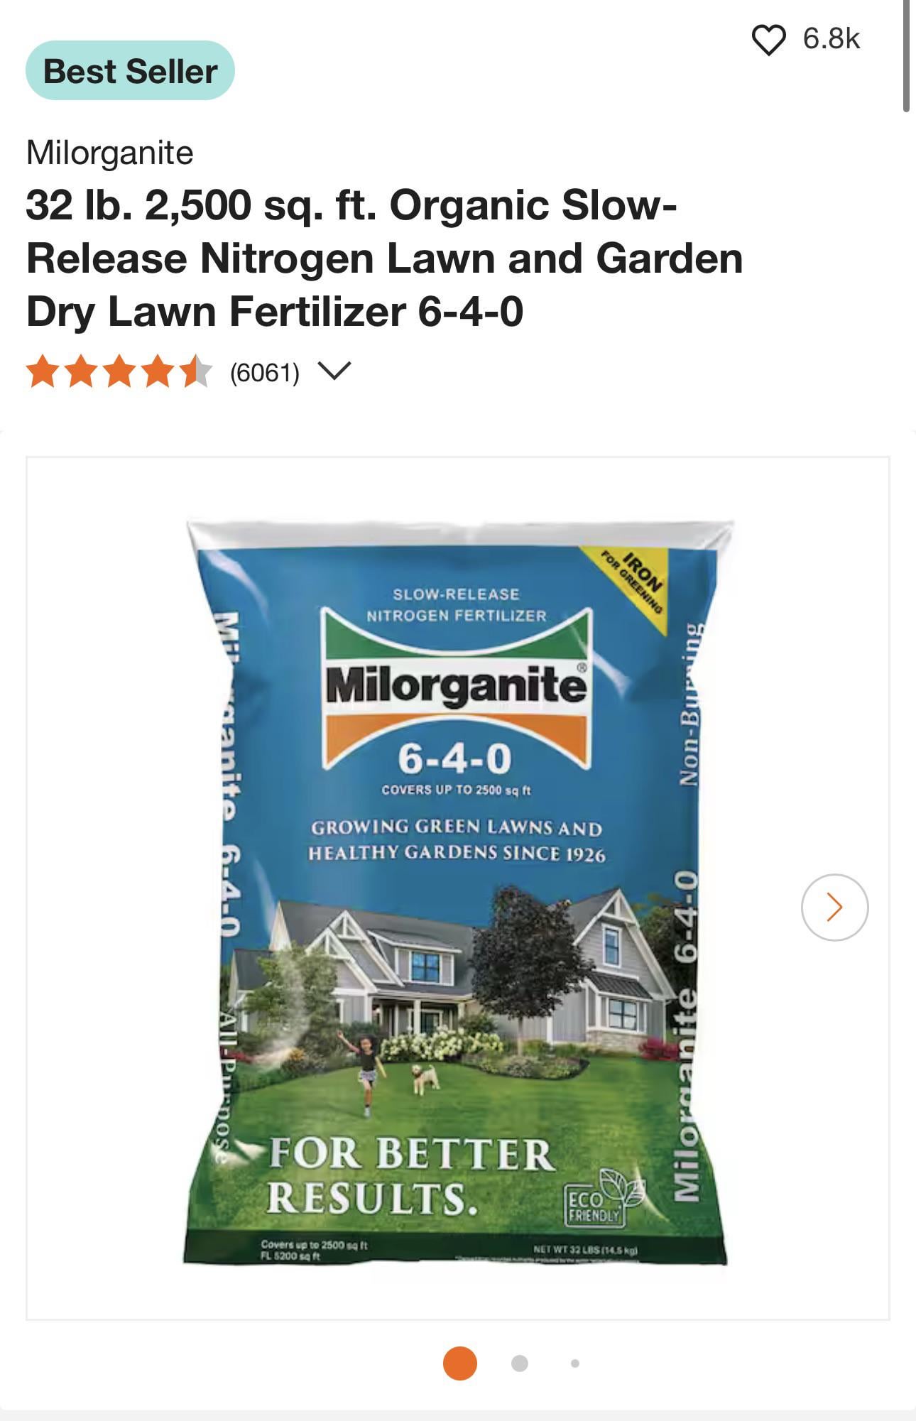
Task: Tap the For Better Results text
Action: click(x=410, y=1175)
